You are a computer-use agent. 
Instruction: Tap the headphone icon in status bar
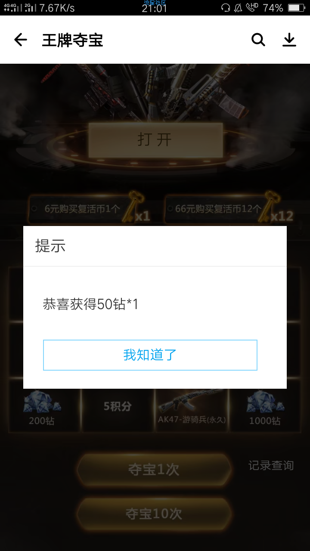[226, 8]
